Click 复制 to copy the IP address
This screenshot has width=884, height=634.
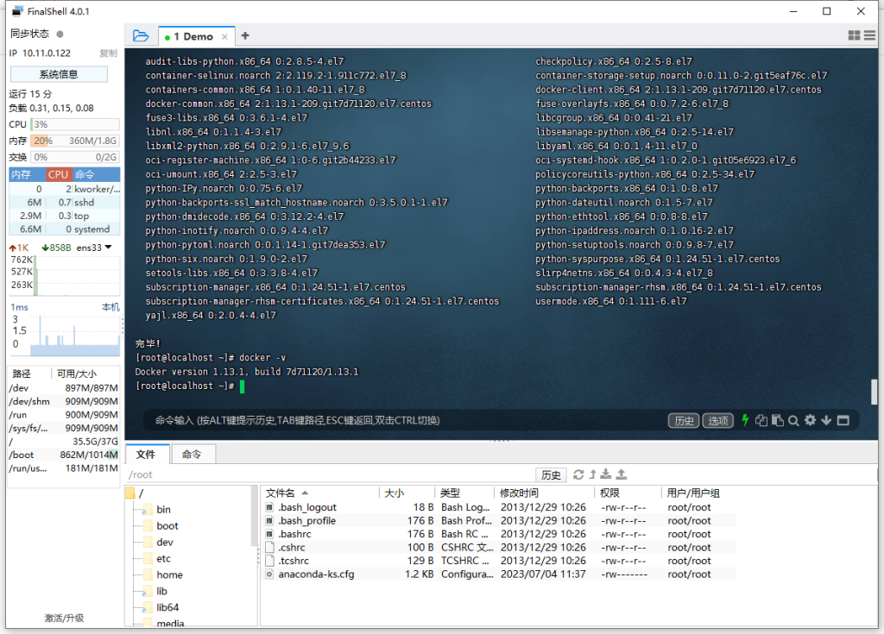108,53
